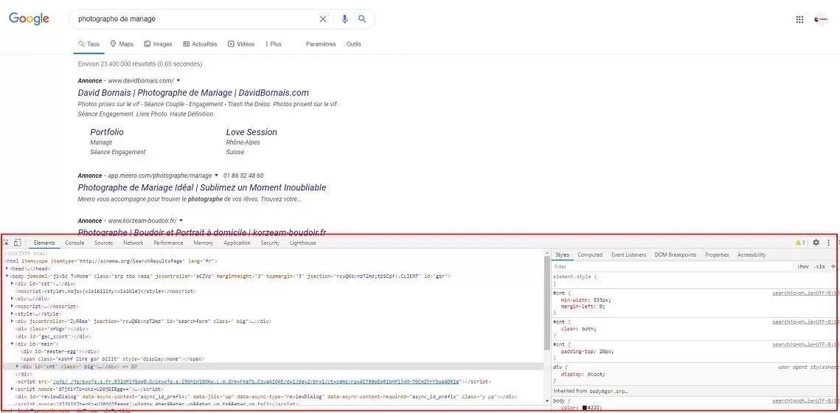Open the Boudoir et Portrait à domicile ad
Viewport: 840px width, 413px height.
pos(202,232)
